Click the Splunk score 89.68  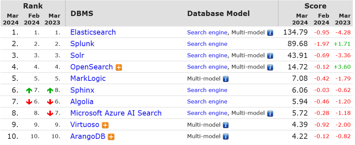[298, 44]
